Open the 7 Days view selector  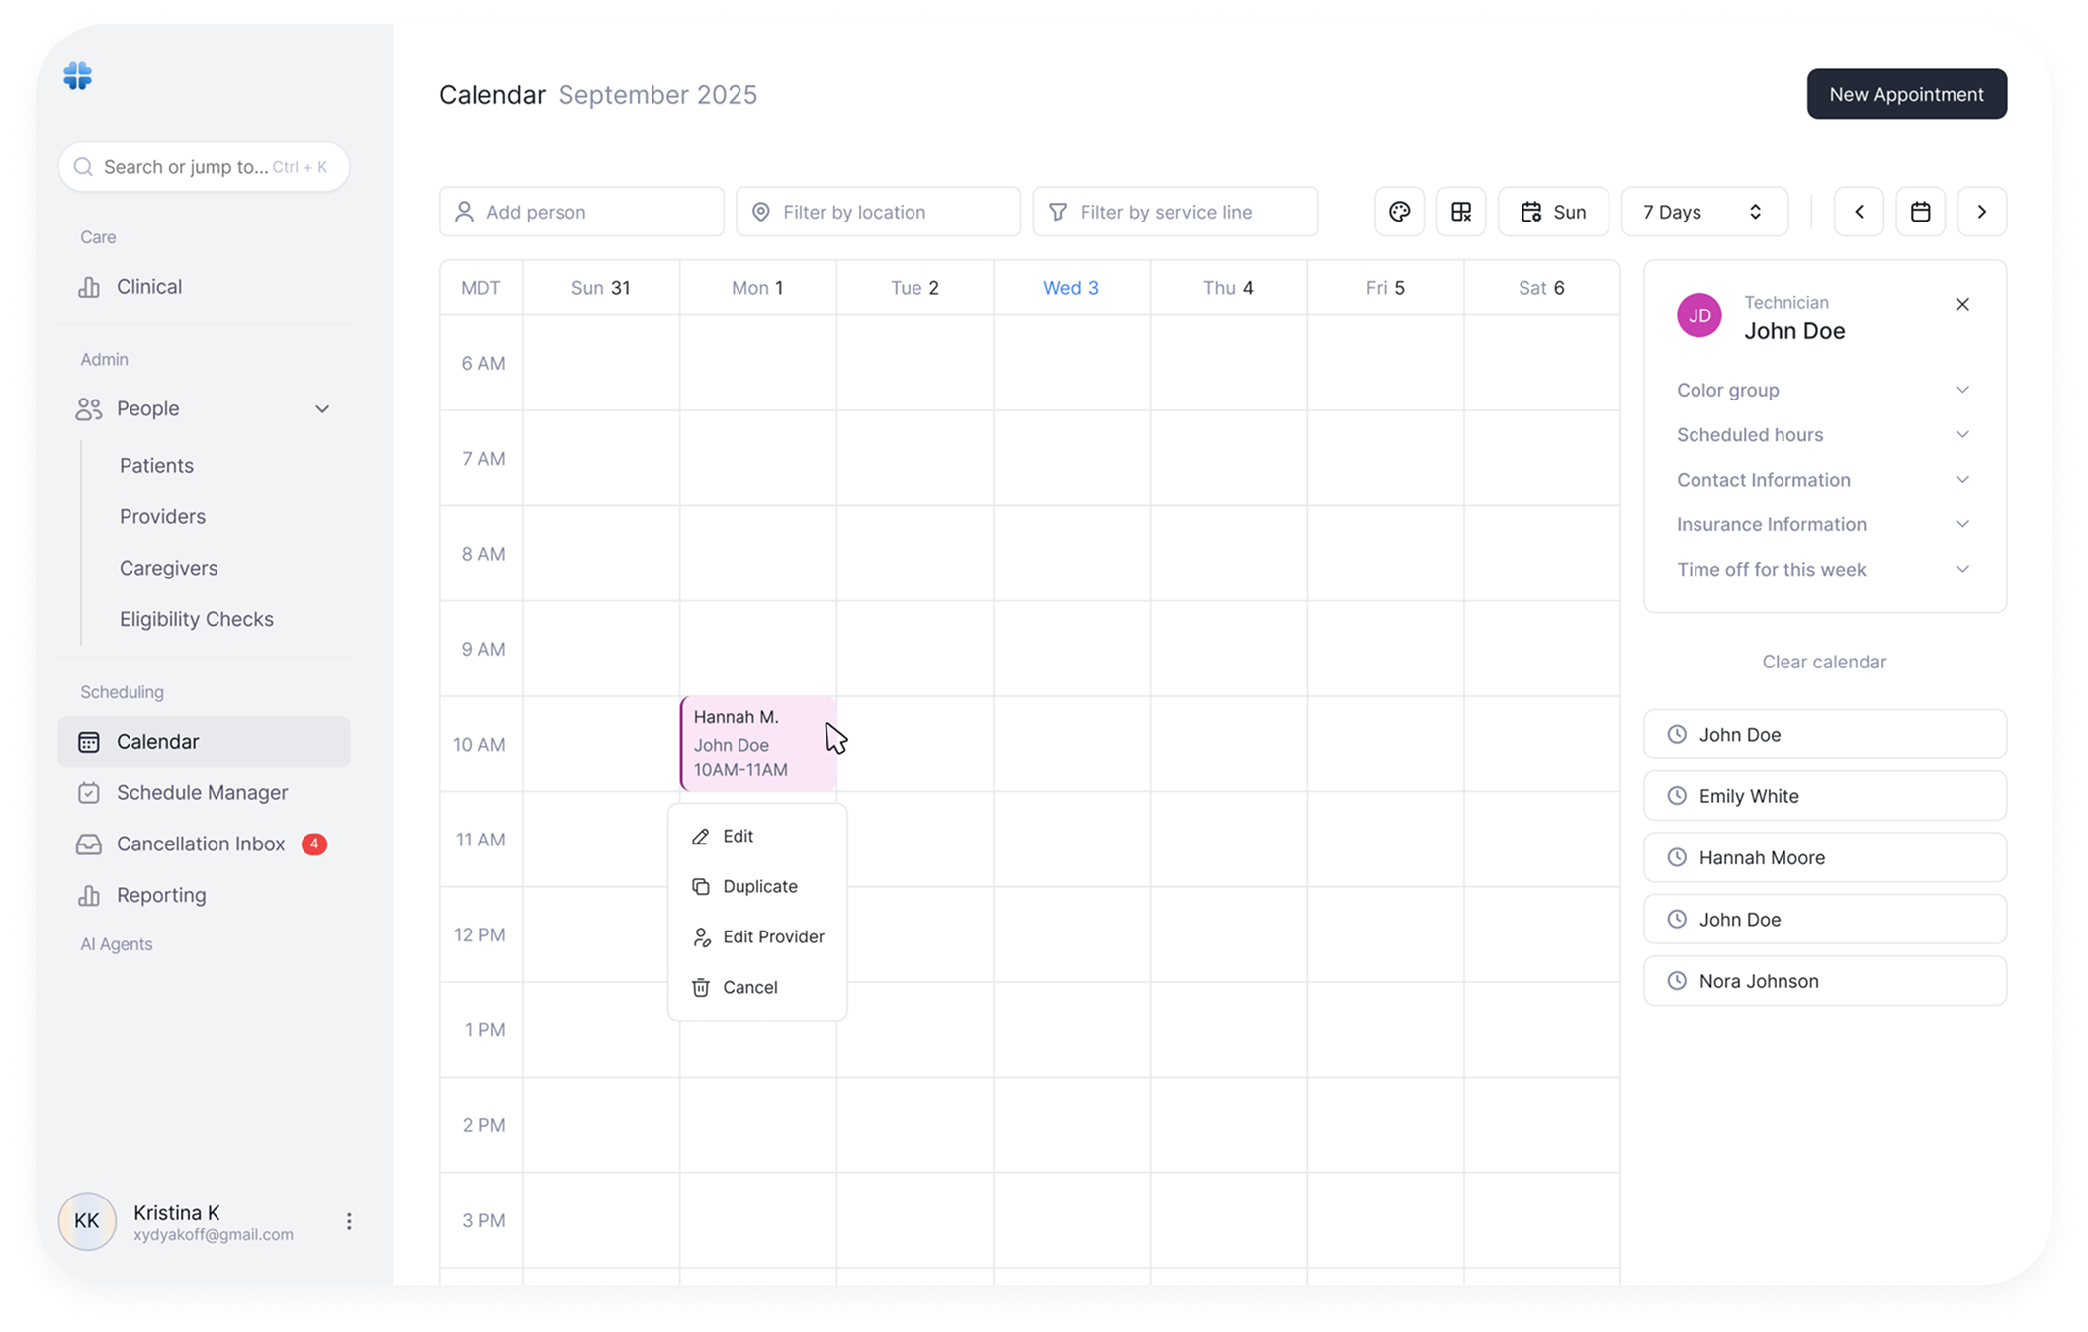[1702, 211]
